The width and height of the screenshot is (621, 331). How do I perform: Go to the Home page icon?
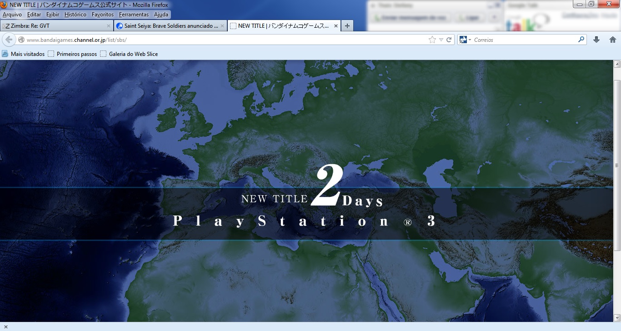pos(612,40)
